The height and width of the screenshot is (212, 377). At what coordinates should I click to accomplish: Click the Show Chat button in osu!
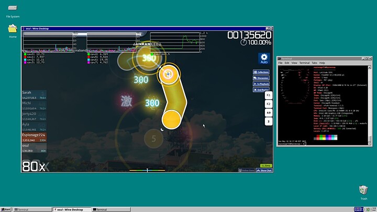pyautogui.click(x=264, y=171)
